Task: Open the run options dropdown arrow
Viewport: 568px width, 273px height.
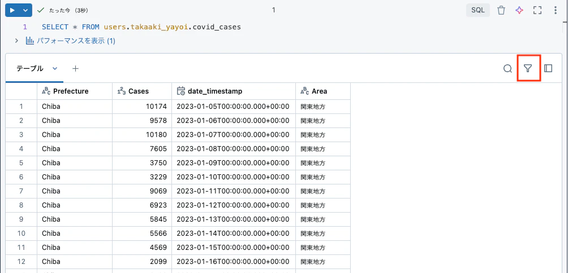Action: [x=25, y=10]
